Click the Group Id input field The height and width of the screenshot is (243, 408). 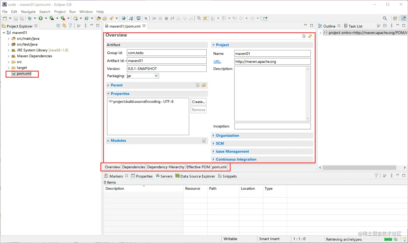point(167,53)
